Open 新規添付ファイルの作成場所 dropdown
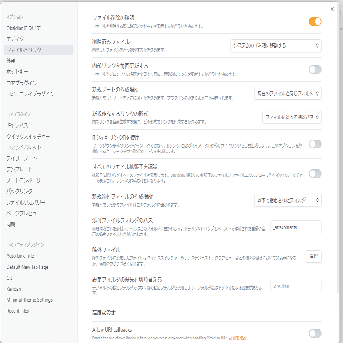Viewport: 343px width, 343px height. (288, 200)
